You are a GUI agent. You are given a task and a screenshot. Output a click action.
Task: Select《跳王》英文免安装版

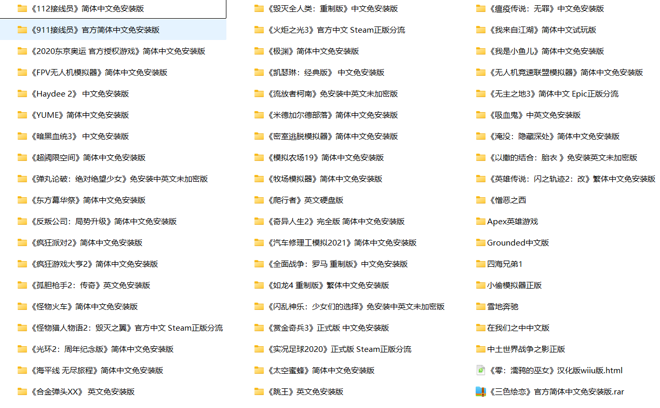pyautogui.click(x=305, y=391)
